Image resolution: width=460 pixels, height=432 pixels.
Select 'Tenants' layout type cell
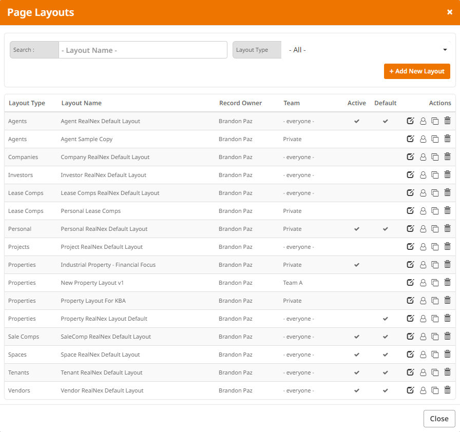click(18, 372)
